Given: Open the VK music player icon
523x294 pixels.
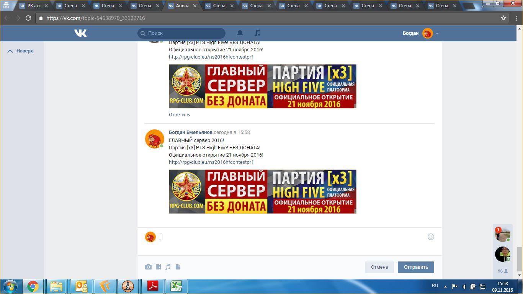Looking at the screenshot, I should pyautogui.click(x=258, y=33).
